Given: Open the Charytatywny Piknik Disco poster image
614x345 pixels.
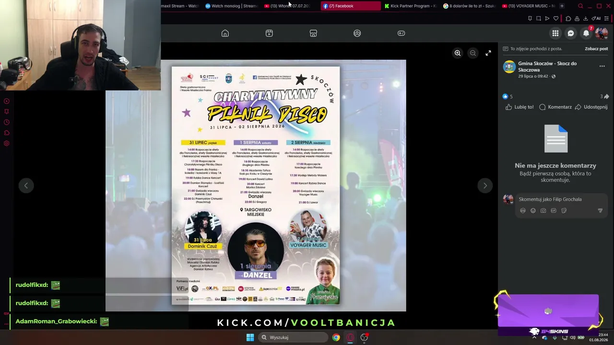Looking at the screenshot, I should (256, 185).
